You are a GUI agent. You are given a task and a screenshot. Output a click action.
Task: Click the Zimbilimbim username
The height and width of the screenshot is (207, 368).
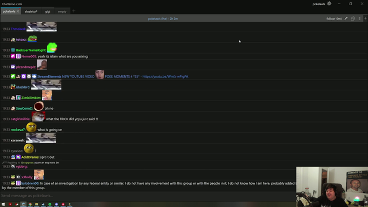tap(31, 98)
